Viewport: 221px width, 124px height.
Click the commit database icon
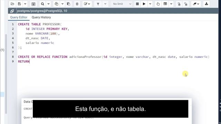(179, 4)
